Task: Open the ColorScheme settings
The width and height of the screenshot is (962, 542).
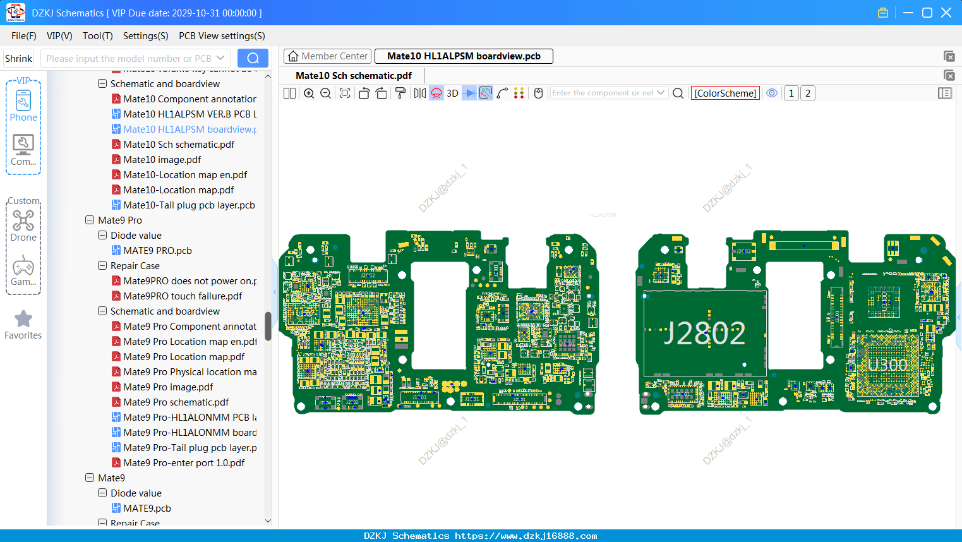Action: [725, 93]
